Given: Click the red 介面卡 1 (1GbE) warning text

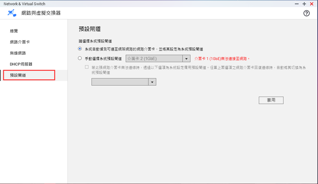Looking at the screenshot, I should coord(222,59).
